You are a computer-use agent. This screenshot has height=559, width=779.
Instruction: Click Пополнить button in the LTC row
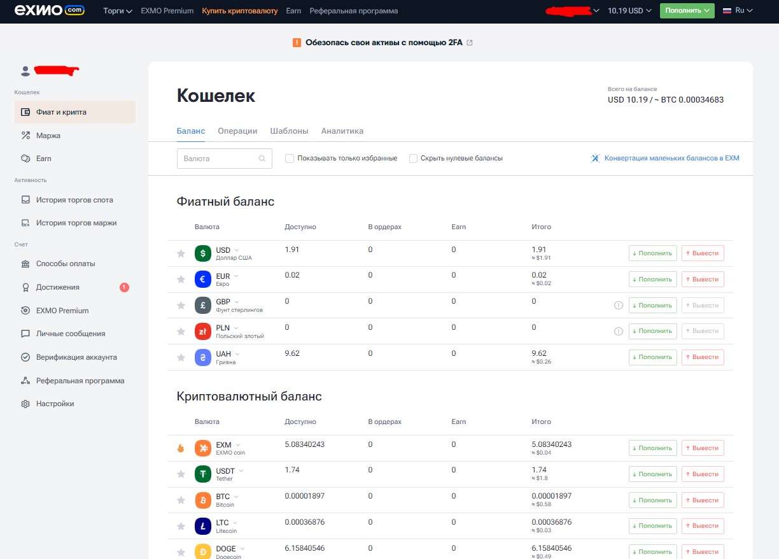click(653, 526)
